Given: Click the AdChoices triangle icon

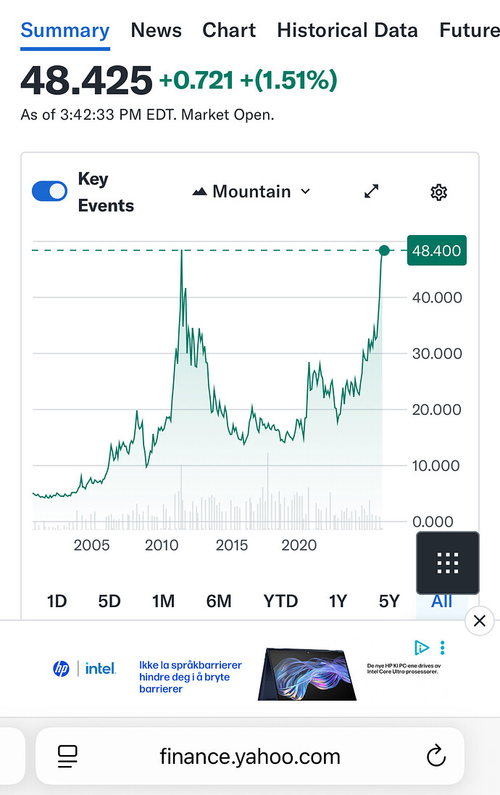Looking at the screenshot, I should (422, 647).
